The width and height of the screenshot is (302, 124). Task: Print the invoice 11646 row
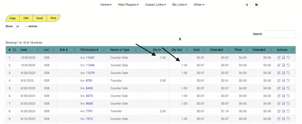click(283, 65)
